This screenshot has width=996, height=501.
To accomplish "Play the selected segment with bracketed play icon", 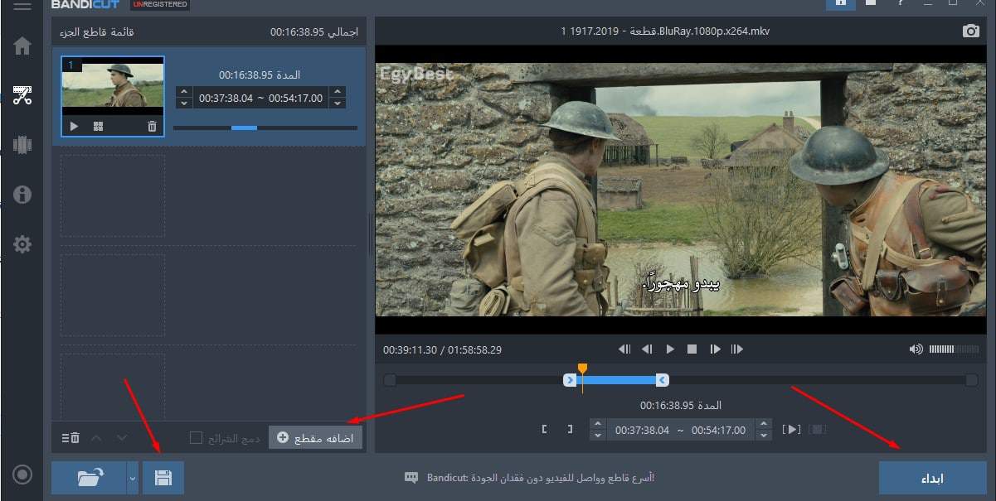I will pos(792,429).
